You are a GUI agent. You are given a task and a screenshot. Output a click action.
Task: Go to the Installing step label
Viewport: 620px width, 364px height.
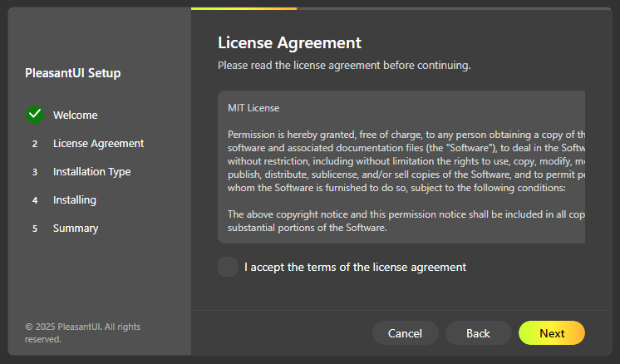(x=74, y=199)
